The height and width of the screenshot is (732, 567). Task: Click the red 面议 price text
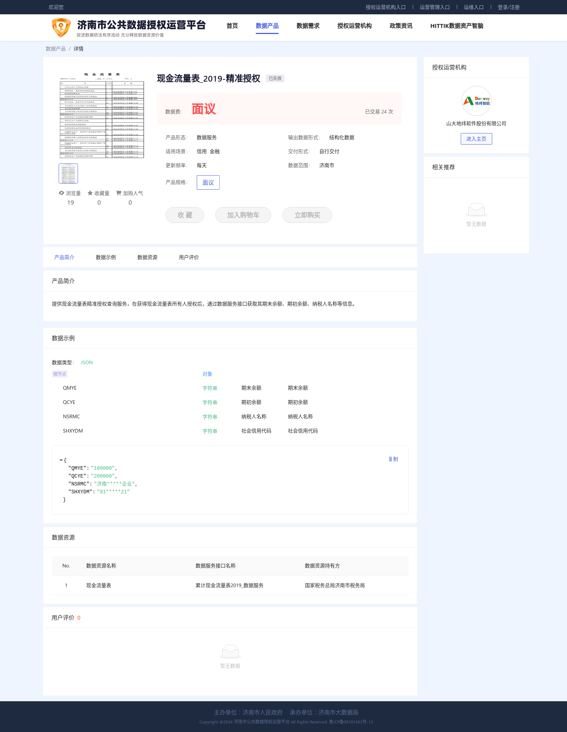204,109
